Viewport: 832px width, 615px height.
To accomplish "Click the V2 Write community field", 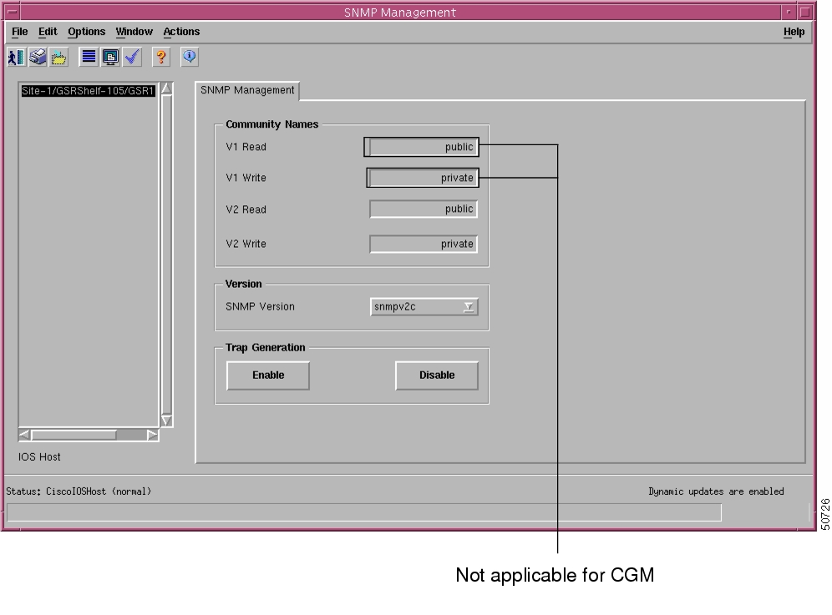I will click(x=424, y=244).
